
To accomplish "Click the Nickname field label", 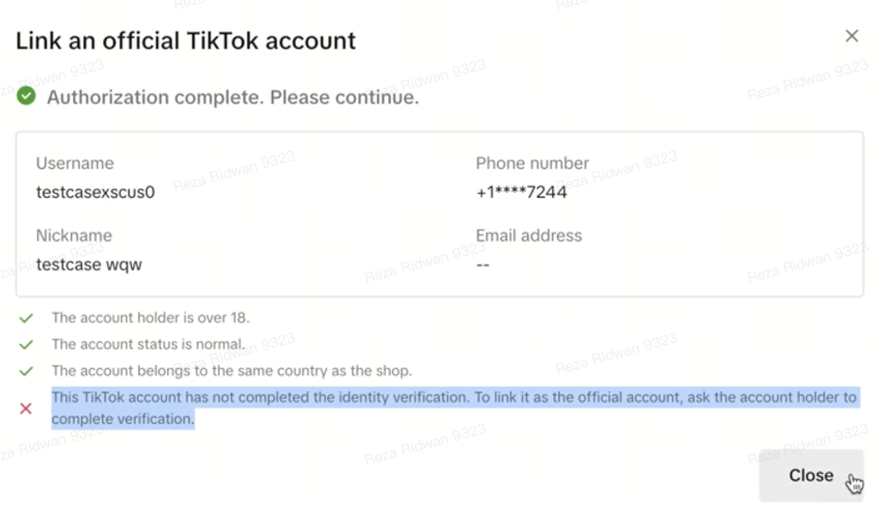I will tap(74, 235).
